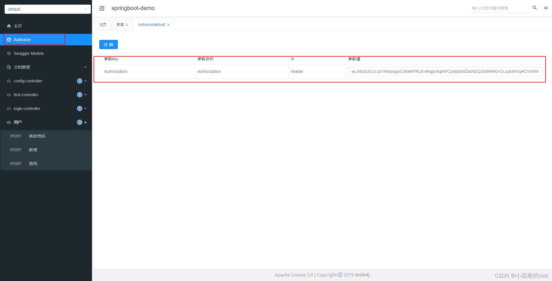Image resolution: width=552 pixels, height=281 pixels.
Task: Click the document icon beside 文档管理
Action: [x=9, y=67]
